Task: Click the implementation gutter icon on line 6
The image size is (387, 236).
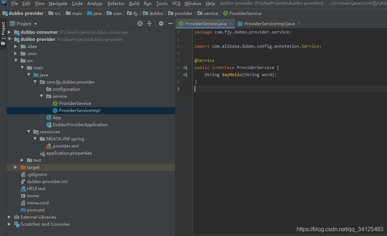Action: (x=185, y=68)
